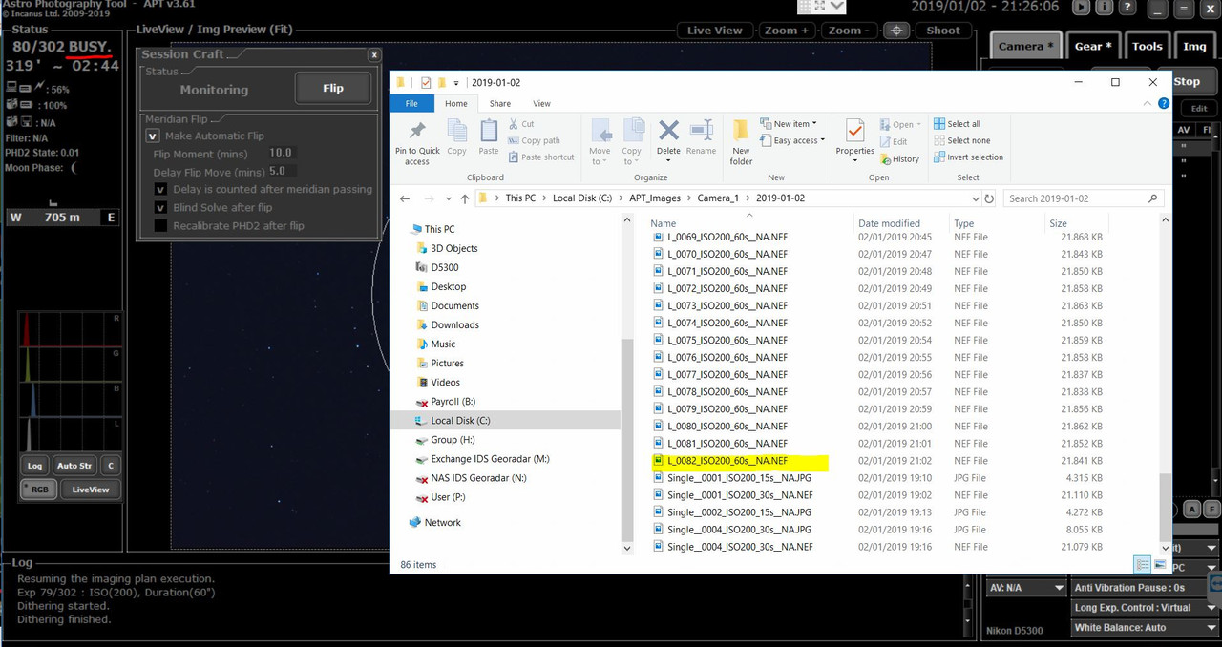Screen dimensions: 1222x647
Task: Select file L_0082_ISO200_60s__NA.NEF
Action: 740,461
